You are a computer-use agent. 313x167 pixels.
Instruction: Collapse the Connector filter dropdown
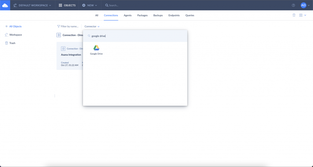pyautogui.click(x=92, y=26)
